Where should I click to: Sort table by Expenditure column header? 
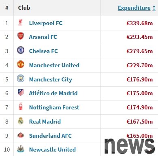point(134,8)
